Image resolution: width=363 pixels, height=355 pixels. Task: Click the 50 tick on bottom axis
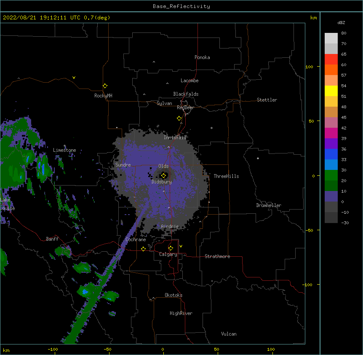point(216,350)
